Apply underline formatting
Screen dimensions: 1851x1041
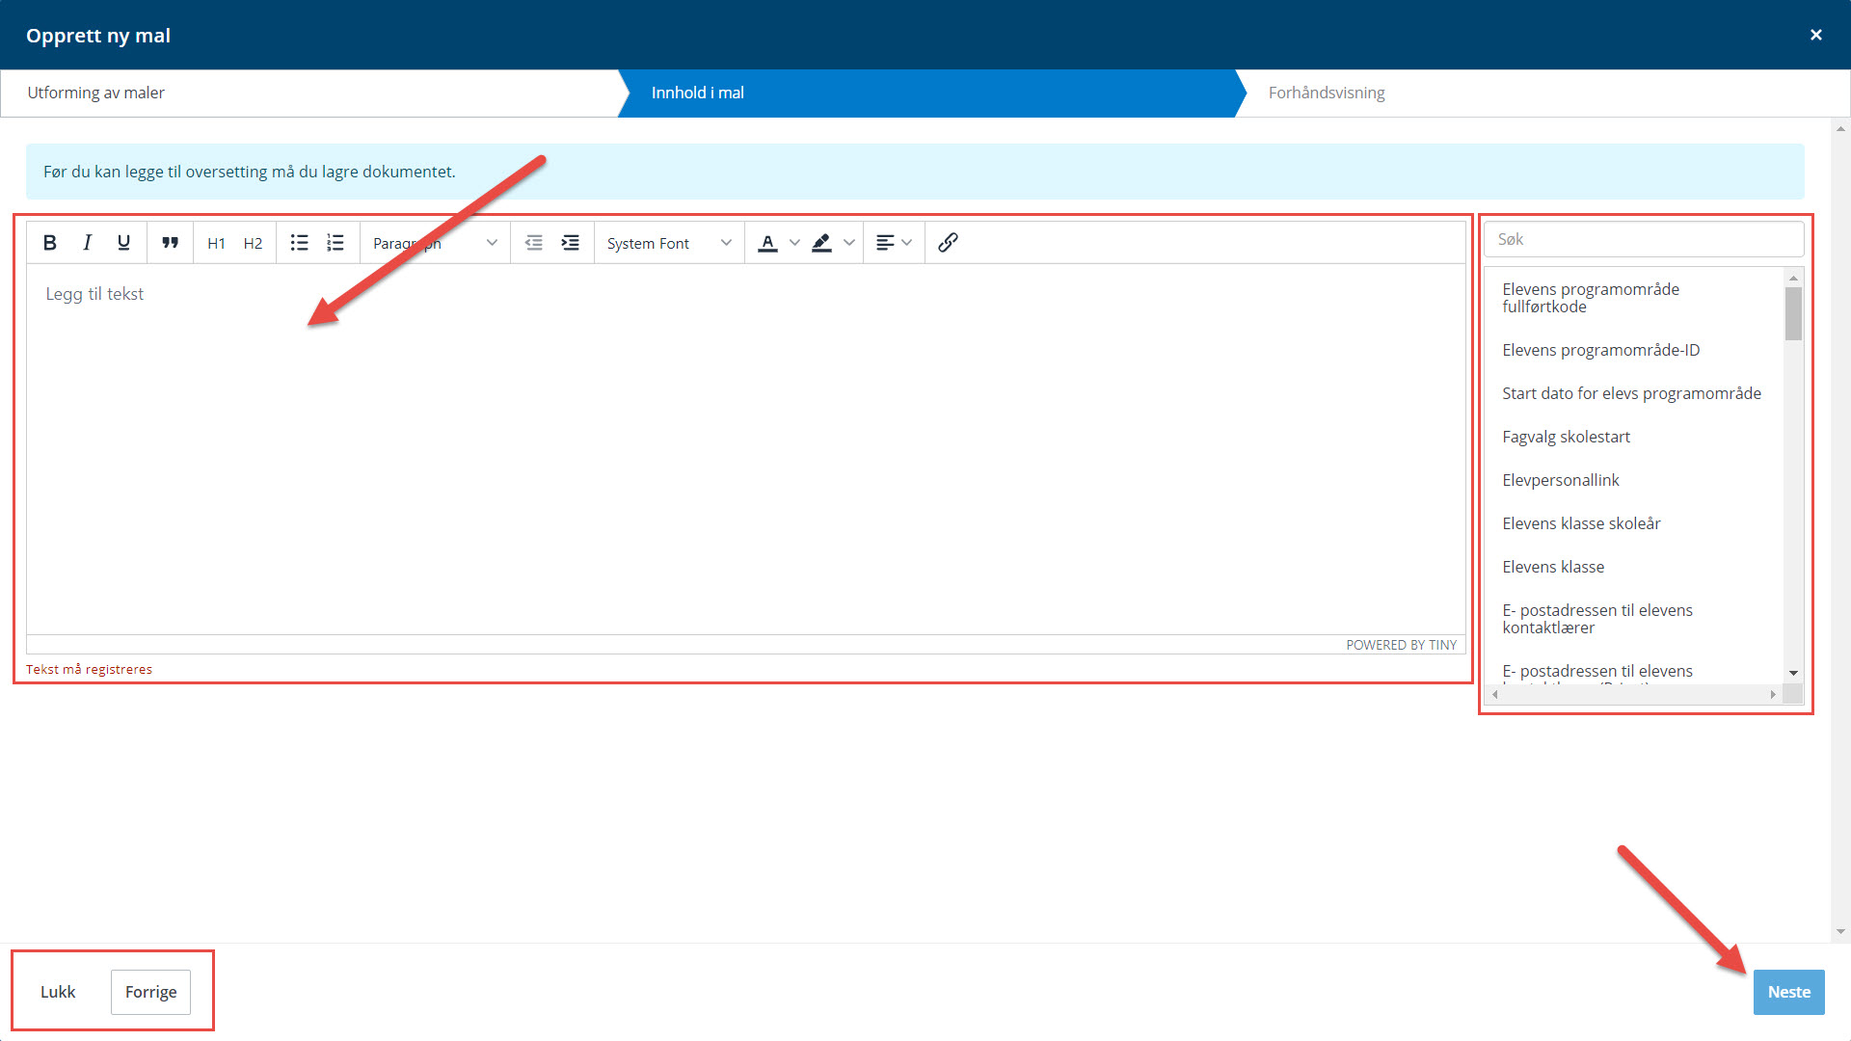pos(123,243)
